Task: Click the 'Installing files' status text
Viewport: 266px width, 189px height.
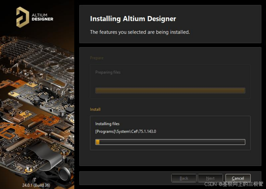Action: tap(107, 124)
